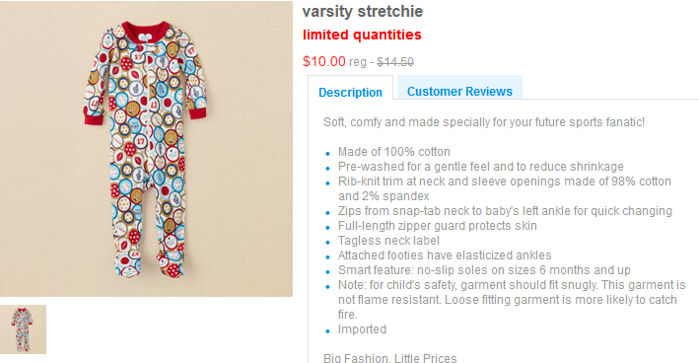Switch to the Description tab

350,93
